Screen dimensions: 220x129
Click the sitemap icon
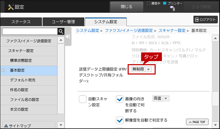pyautogui.click(x=6, y=126)
